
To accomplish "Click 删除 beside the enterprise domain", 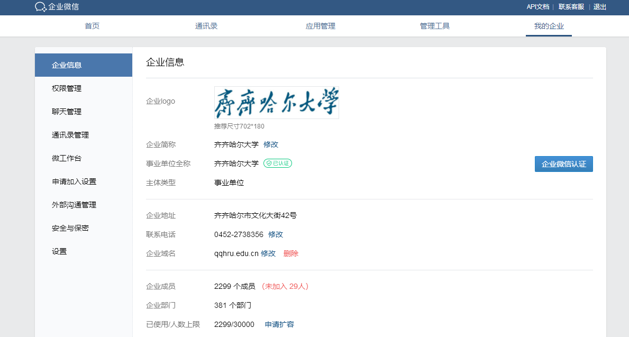I will (x=291, y=253).
